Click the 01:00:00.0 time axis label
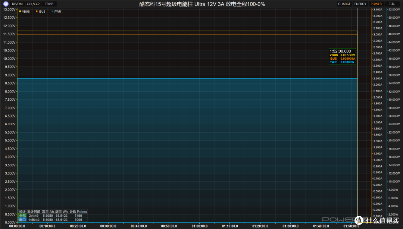 (x=199, y=226)
